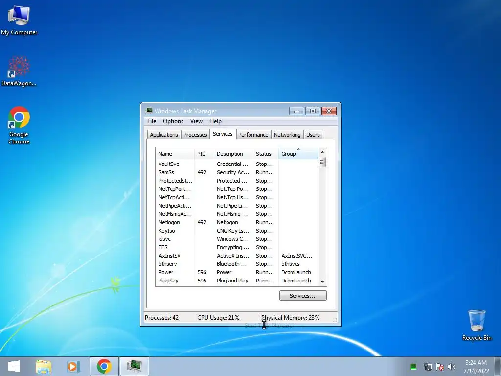Click the taskbar clock showing 3:24 AM

(x=476, y=367)
